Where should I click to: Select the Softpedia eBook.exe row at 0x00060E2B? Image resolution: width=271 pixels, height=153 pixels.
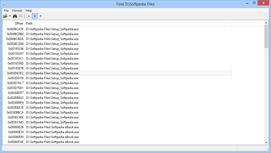coord(117,127)
